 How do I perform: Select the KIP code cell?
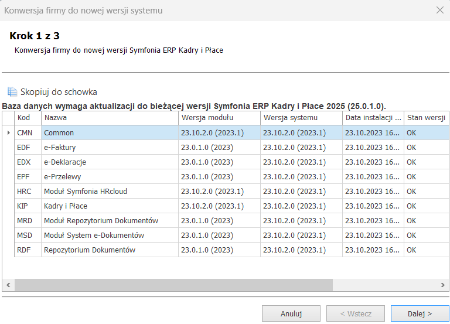tap(28, 206)
